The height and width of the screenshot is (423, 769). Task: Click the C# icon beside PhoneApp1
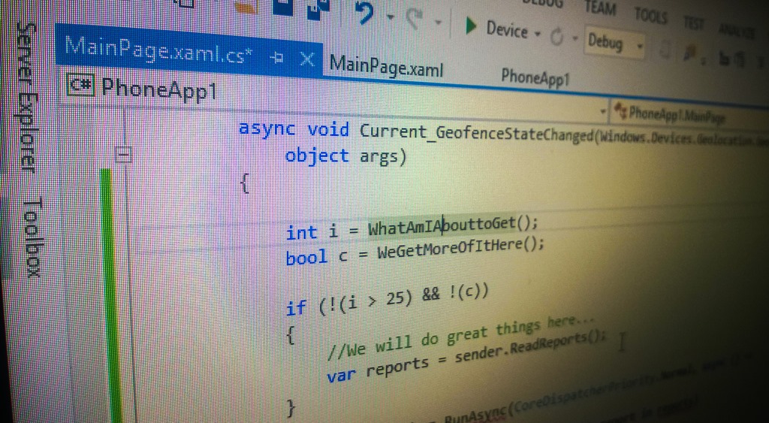coord(80,86)
